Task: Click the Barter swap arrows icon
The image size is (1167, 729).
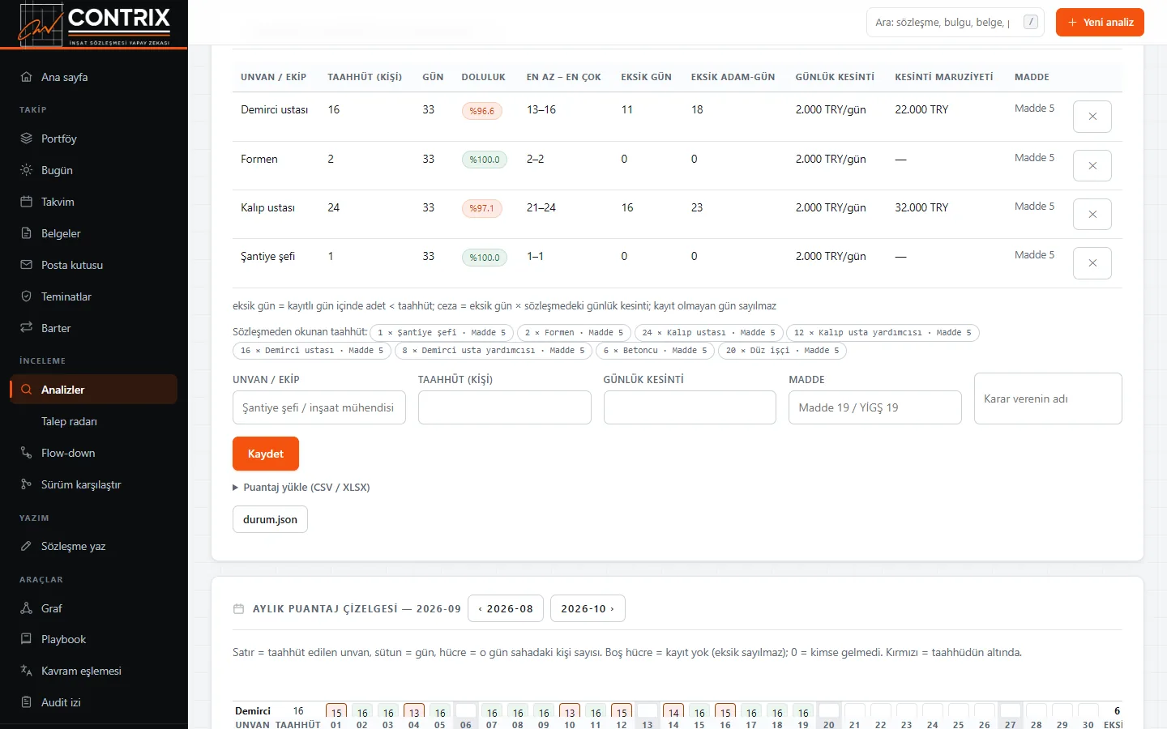Action: click(x=26, y=328)
